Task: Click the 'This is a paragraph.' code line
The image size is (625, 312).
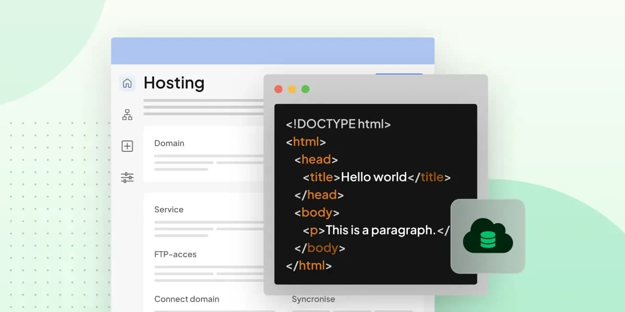Action: (x=376, y=230)
